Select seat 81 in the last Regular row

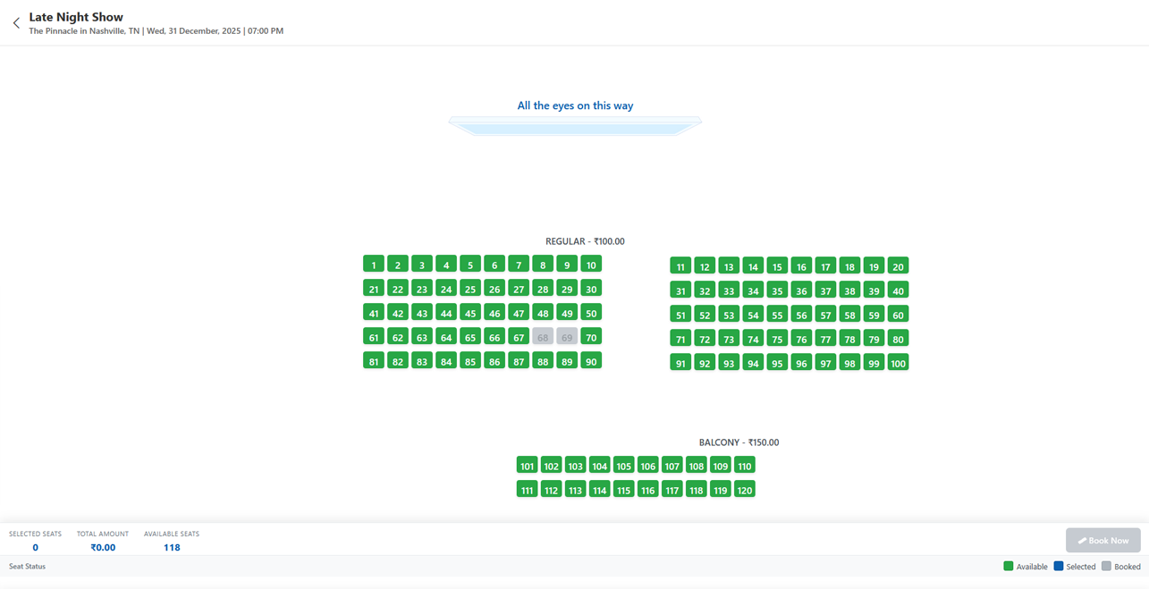click(373, 360)
